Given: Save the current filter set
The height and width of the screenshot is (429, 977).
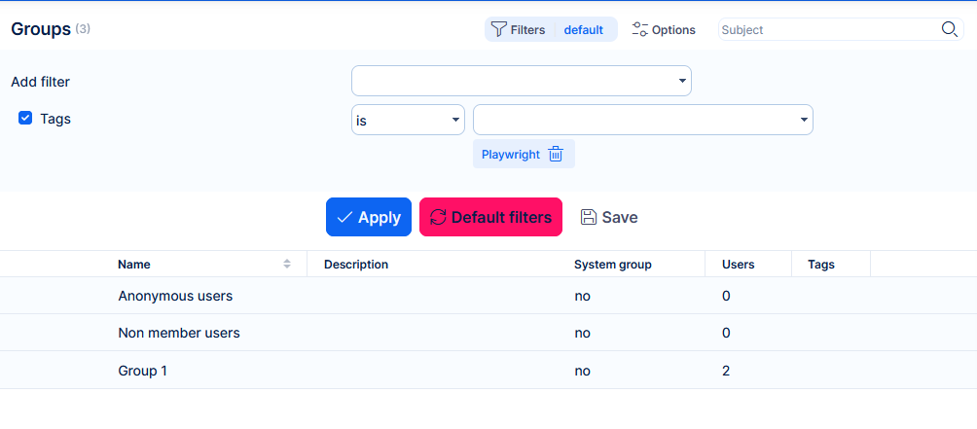Looking at the screenshot, I should click(609, 217).
